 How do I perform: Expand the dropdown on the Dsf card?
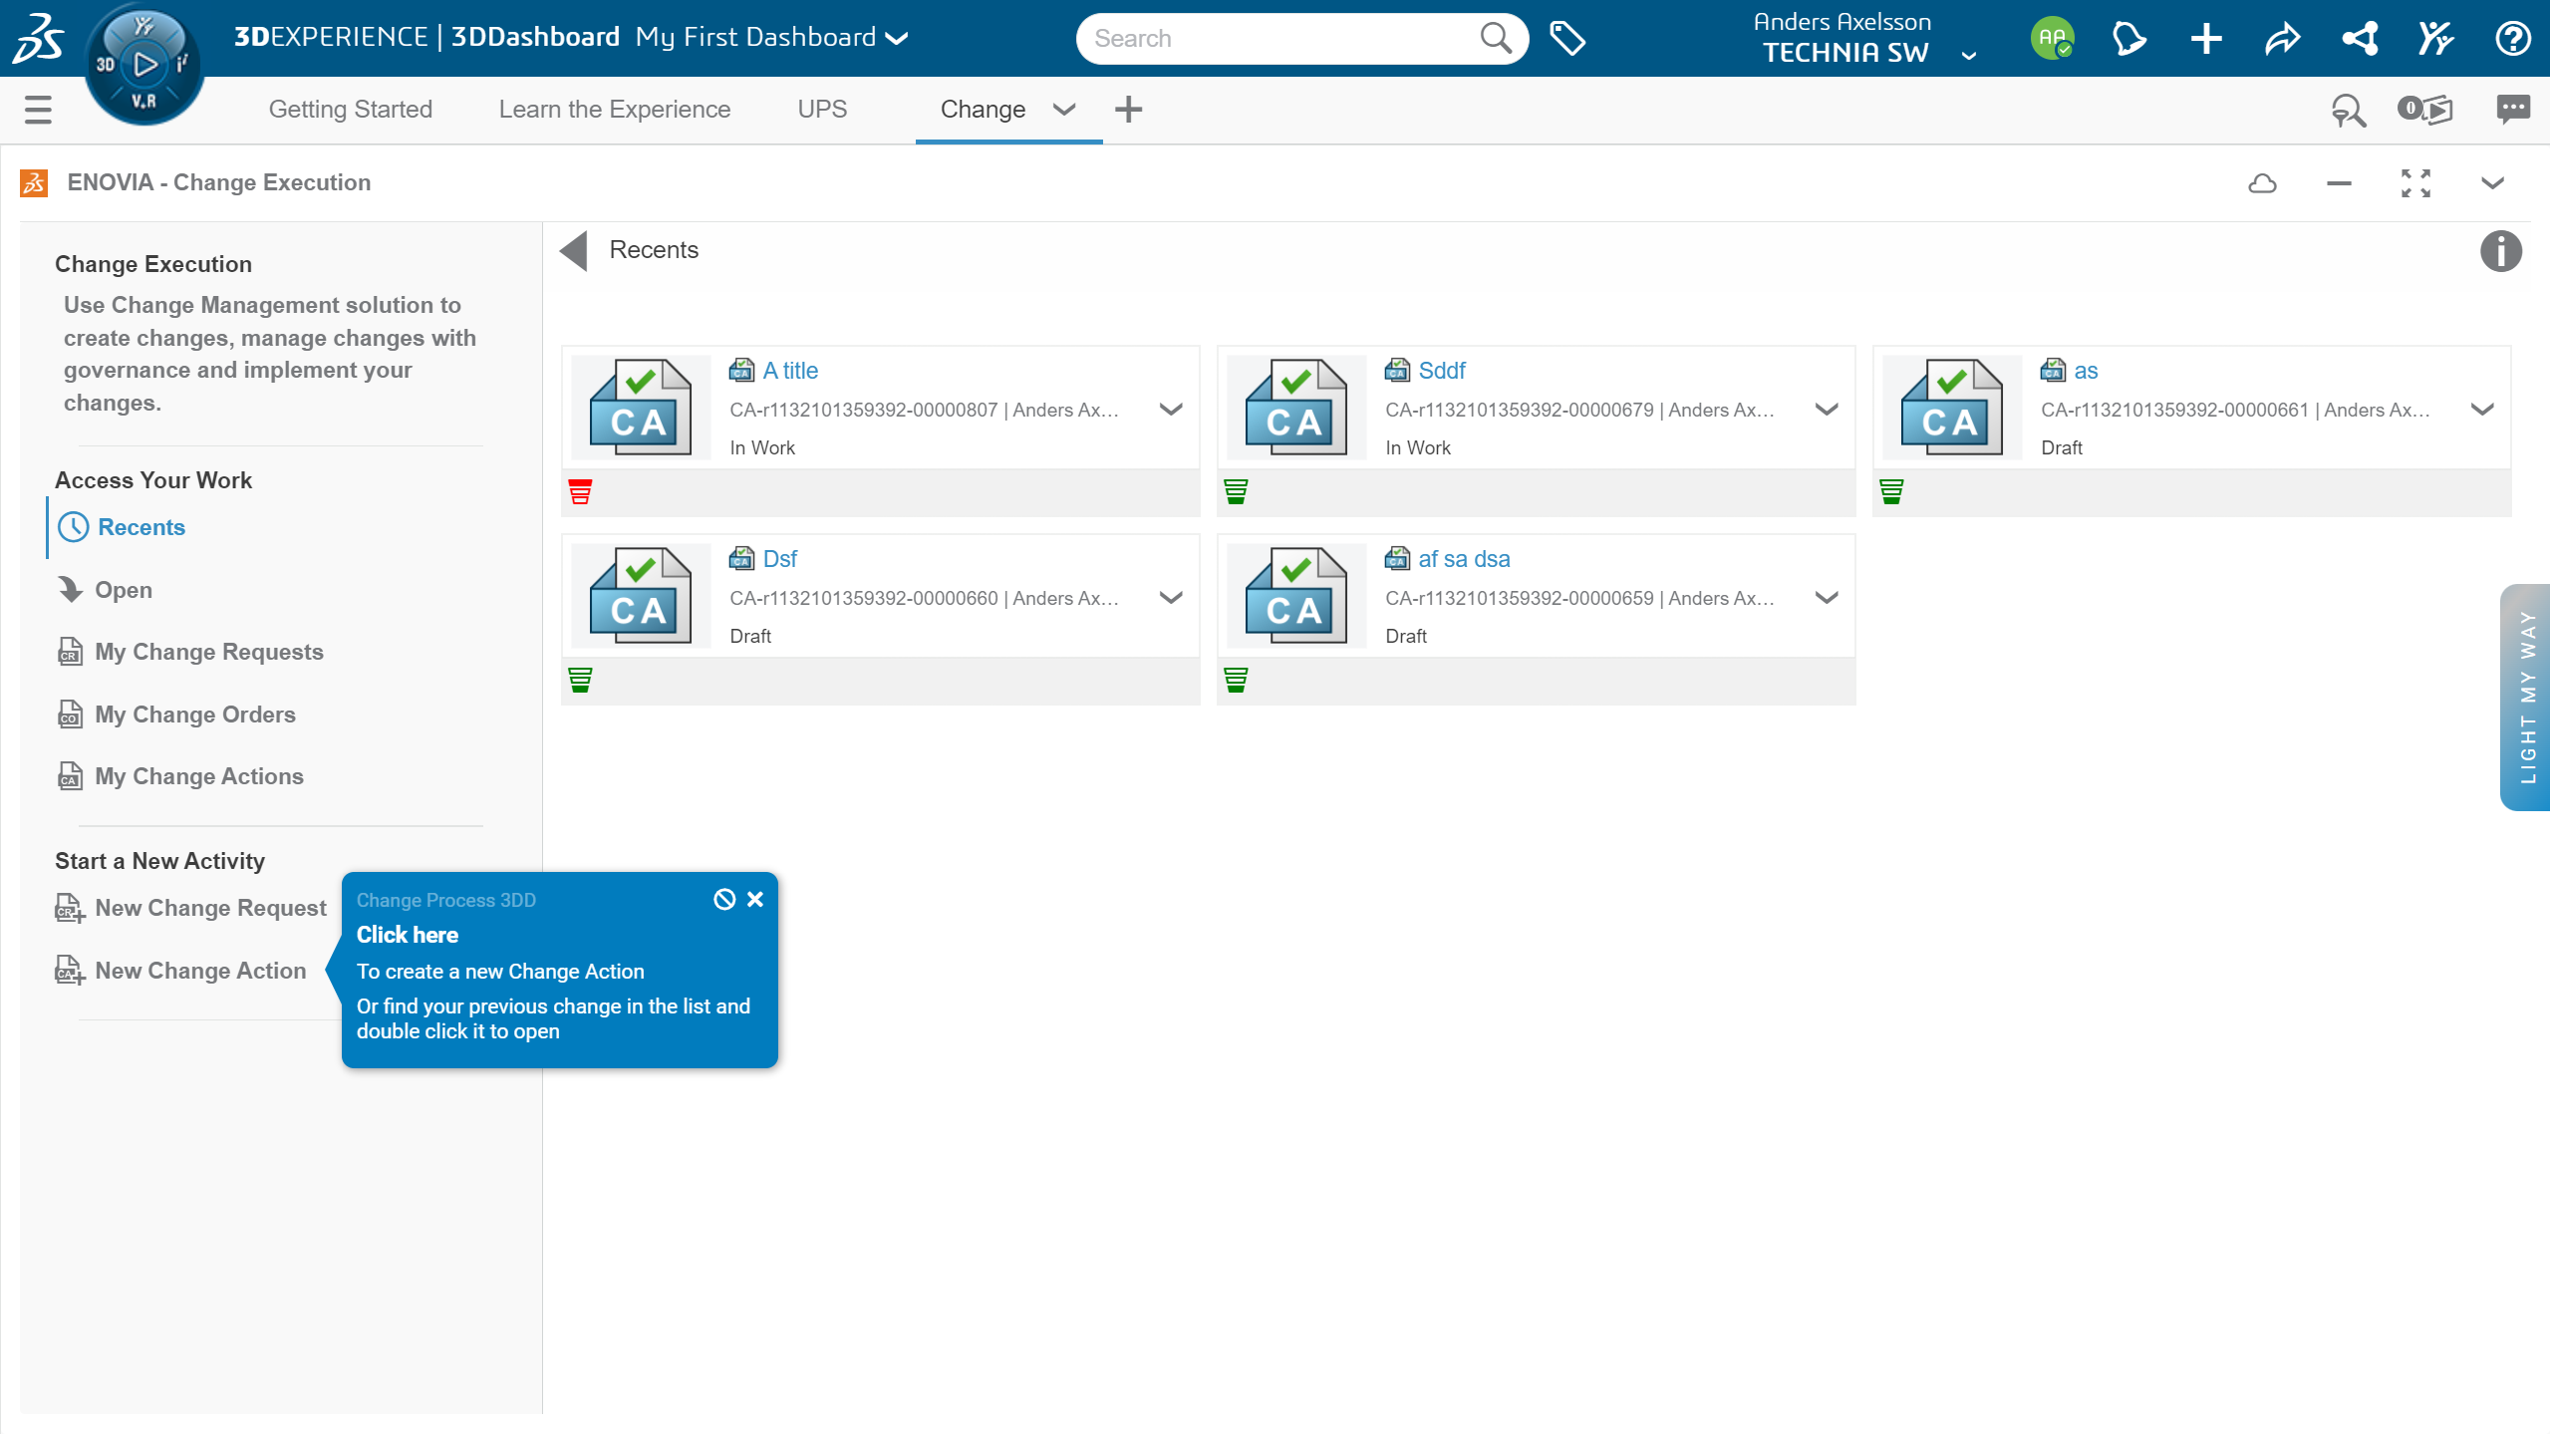pyautogui.click(x=1170, y=598)
